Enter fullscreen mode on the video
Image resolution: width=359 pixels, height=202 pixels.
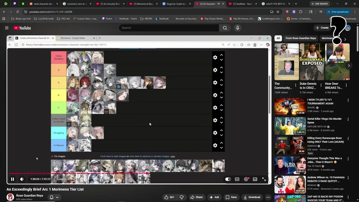pyautogui.click(x=264, y=179)
